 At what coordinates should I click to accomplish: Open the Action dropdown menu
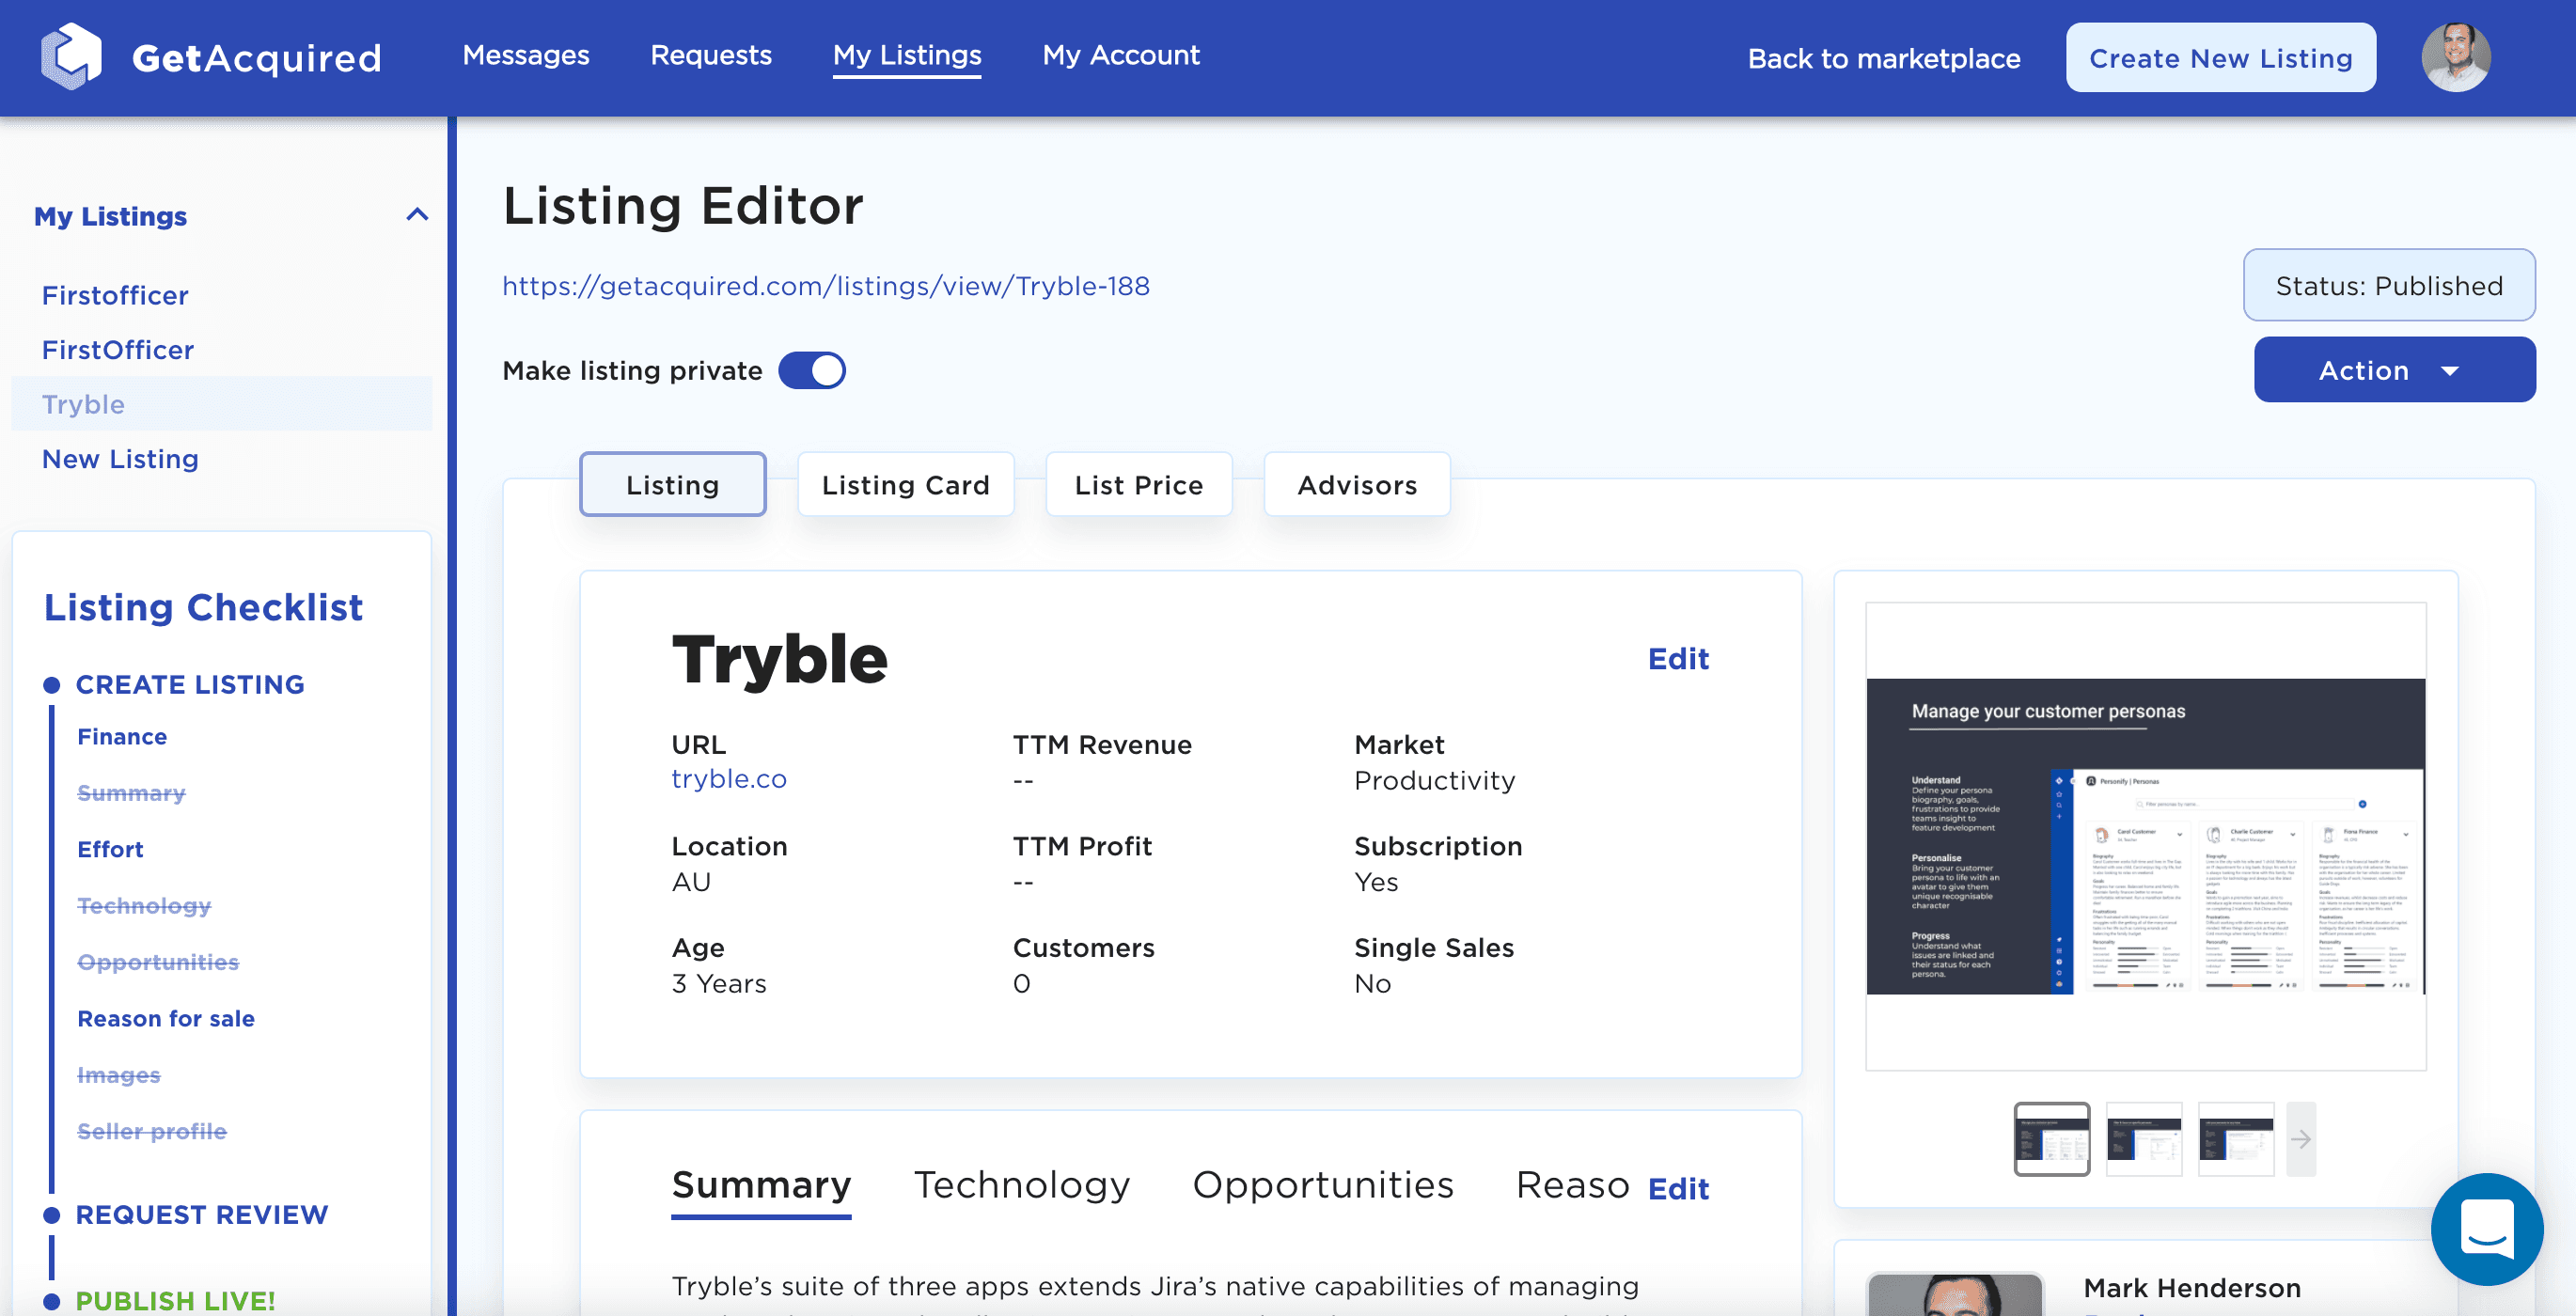pyautogui.click(x=2394, y=370)
